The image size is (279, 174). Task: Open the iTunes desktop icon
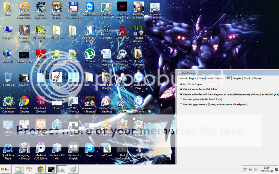click(x=57, y=125)
